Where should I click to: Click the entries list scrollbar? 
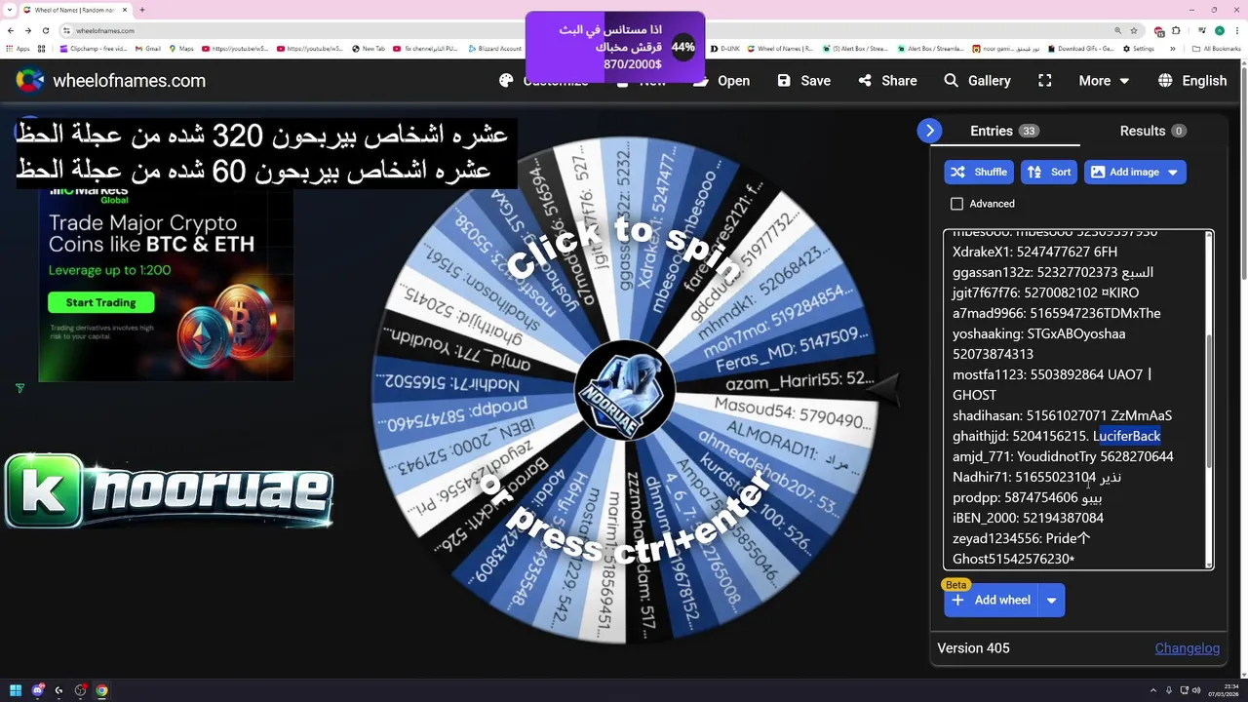1209,400
